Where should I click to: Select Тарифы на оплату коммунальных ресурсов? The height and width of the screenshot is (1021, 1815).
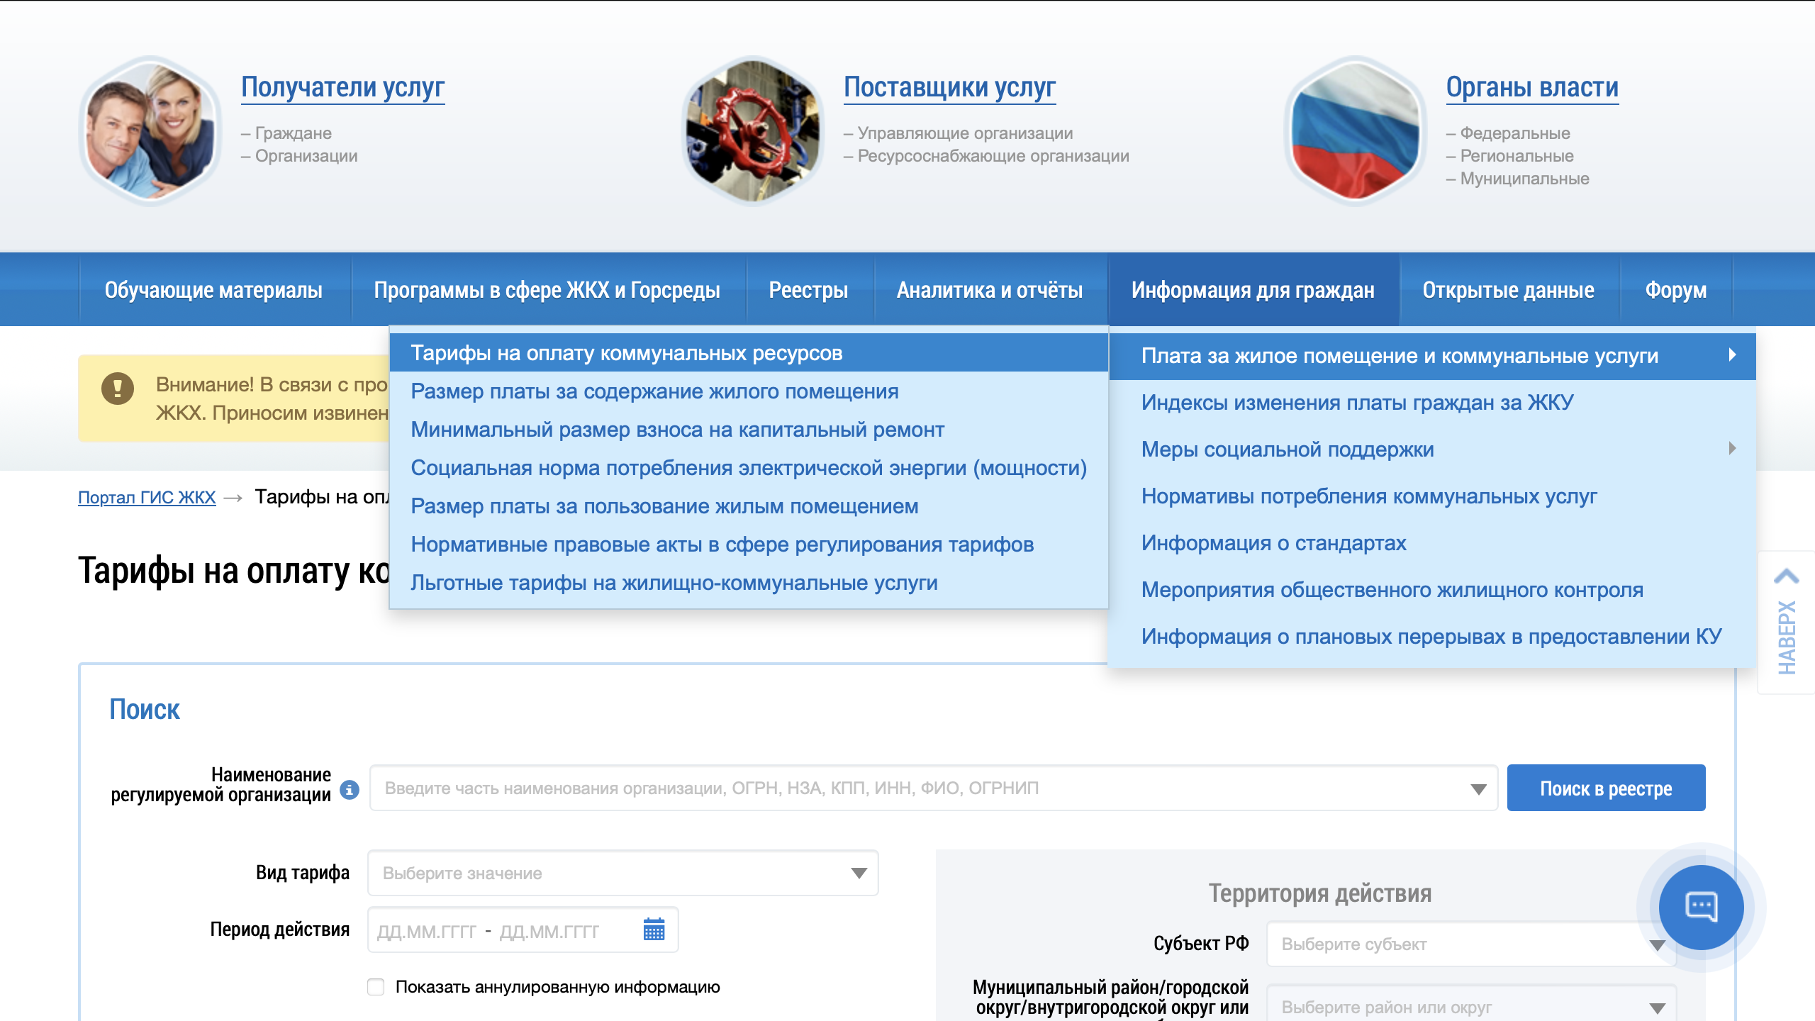749,353
